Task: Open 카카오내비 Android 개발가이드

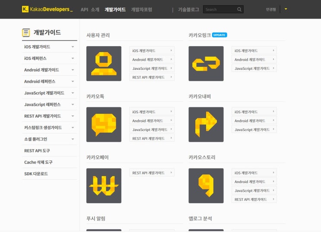Action: [254, 121]
